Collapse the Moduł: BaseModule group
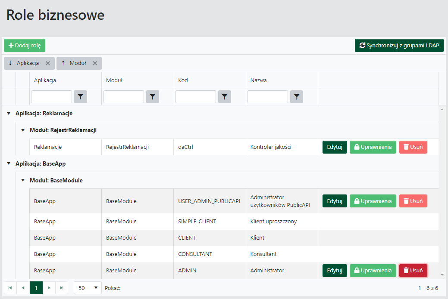This screenshot has width=448, height=299. [x=23, y=180]
